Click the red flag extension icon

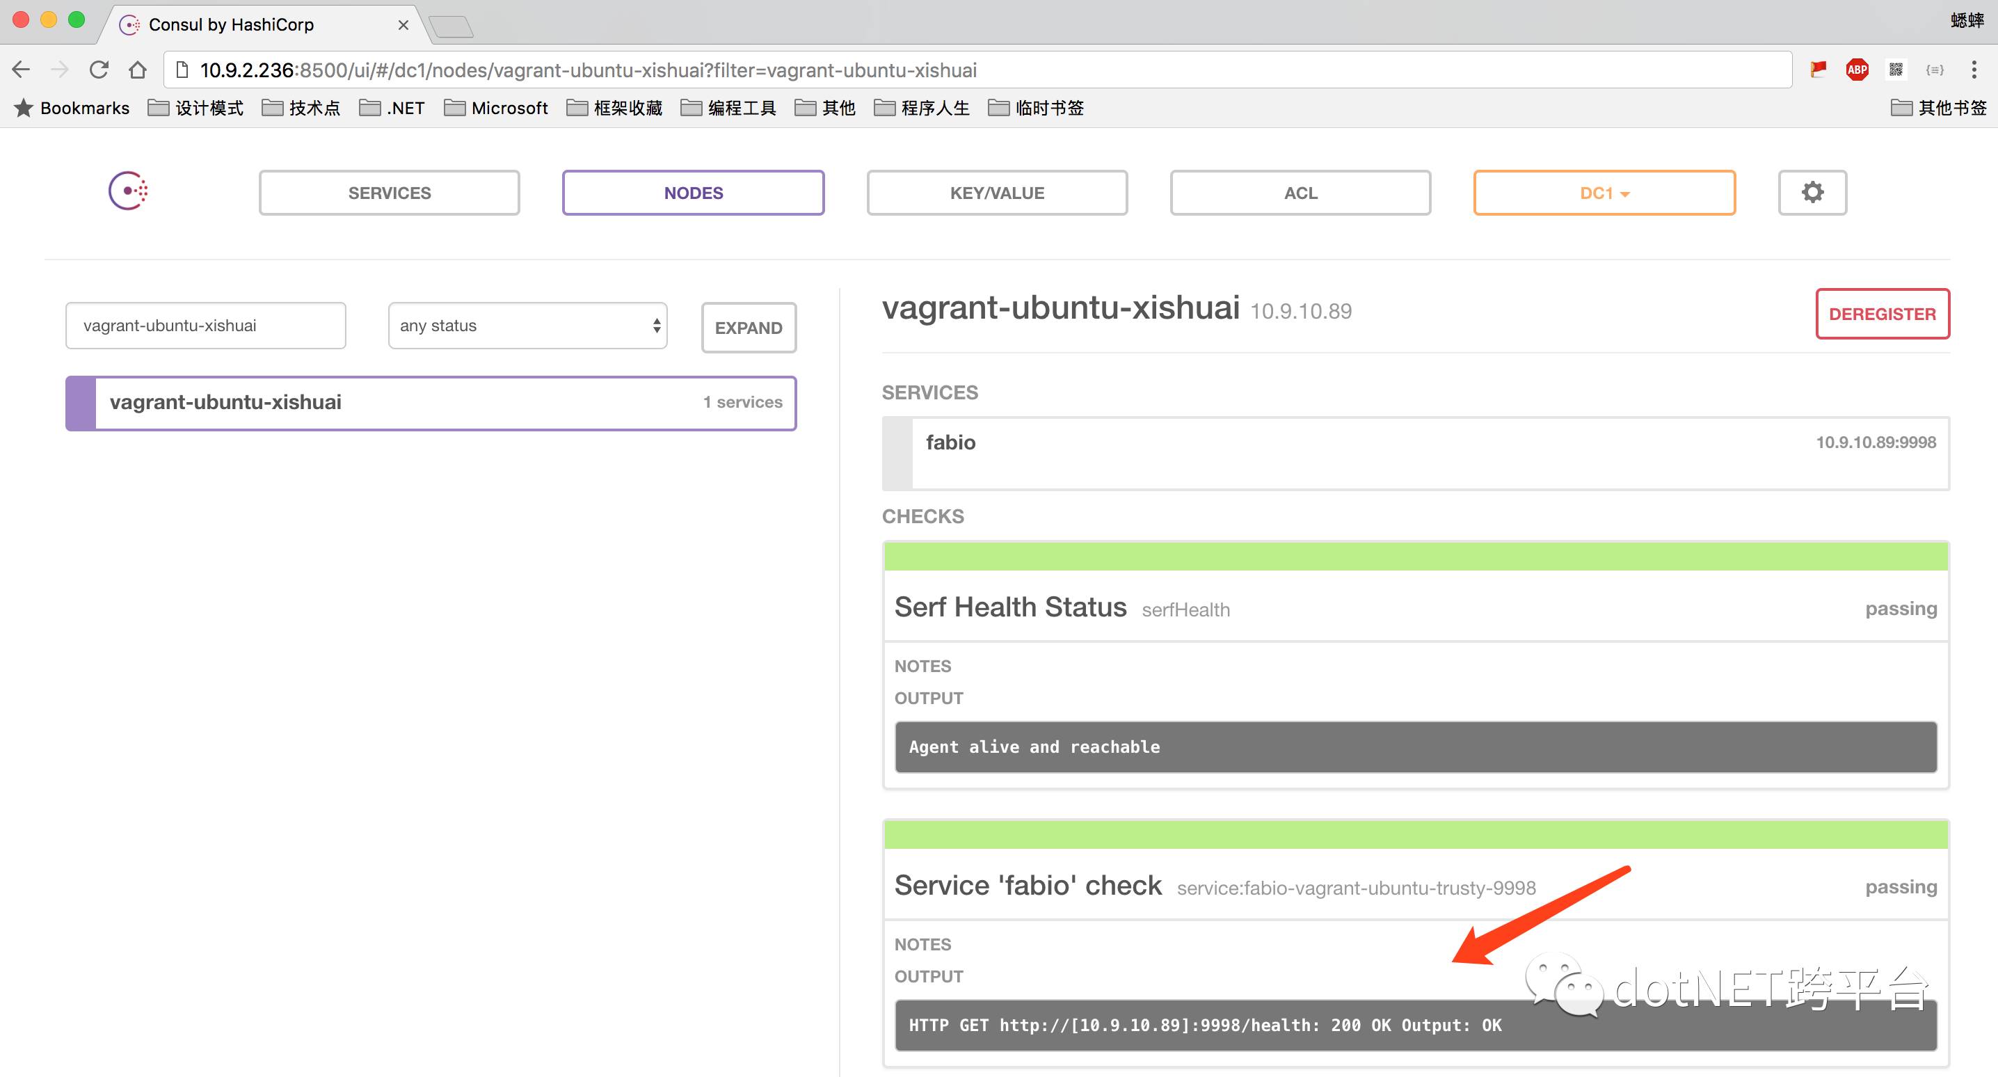point(1818,70)
